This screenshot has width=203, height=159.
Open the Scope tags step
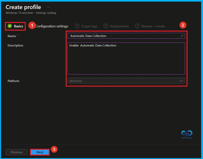pyautogui.click(x=86, y=26)
